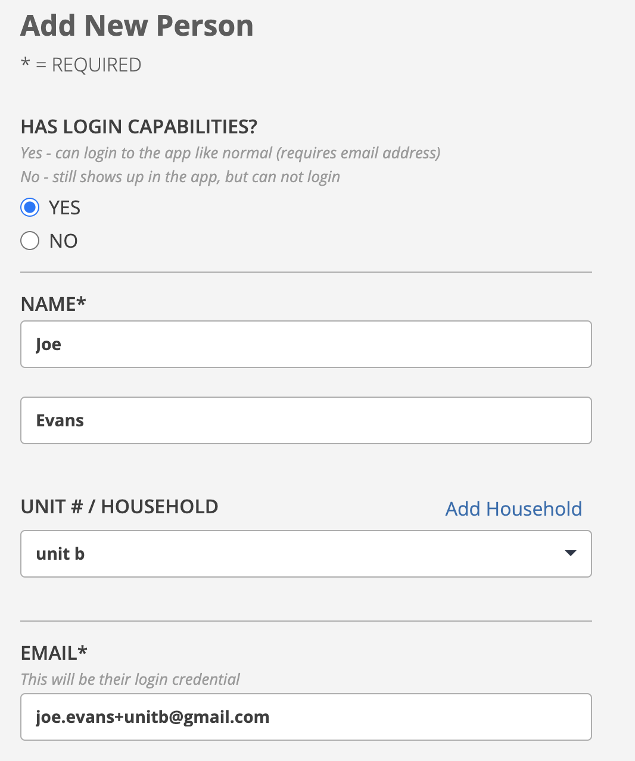The height and width of the screenshot is (761, 635).
Task: Select the YES login capabilities radio button
Action: [30, 207]
